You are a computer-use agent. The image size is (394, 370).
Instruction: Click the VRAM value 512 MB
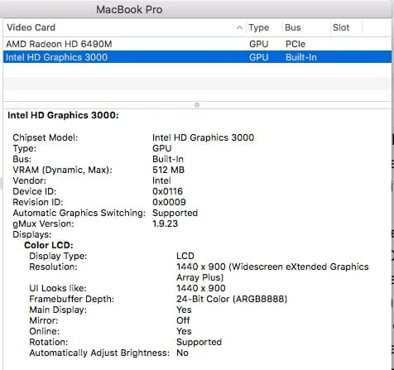tap(168, 170)
